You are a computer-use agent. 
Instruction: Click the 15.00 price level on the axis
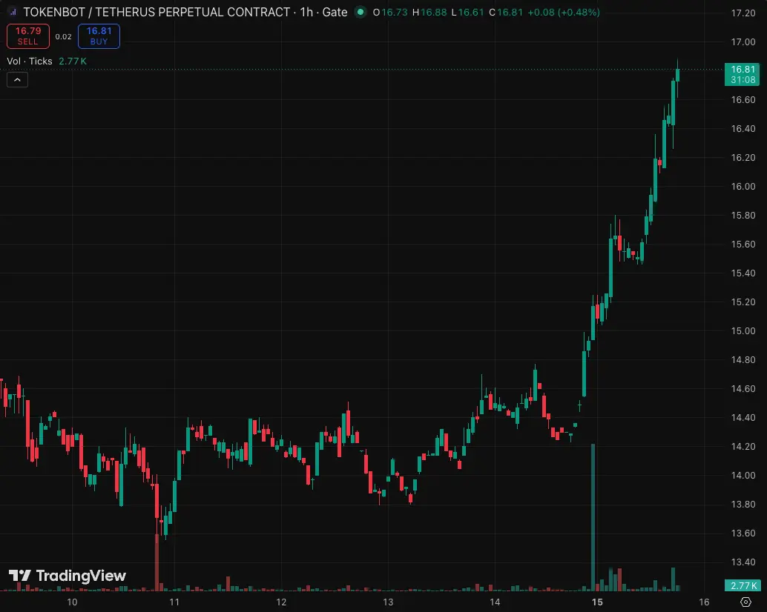743,330
